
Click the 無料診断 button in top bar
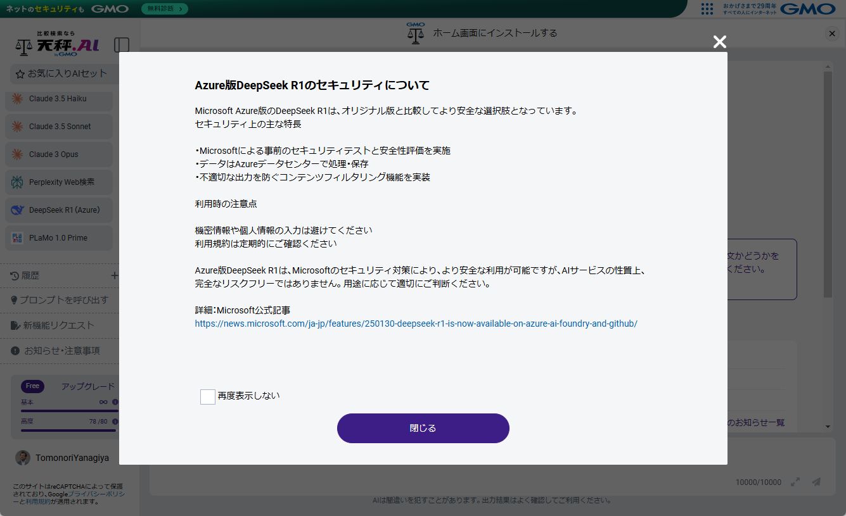(164, 9)
